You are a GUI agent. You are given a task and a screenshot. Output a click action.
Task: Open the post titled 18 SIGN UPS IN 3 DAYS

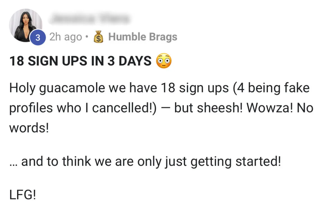(80, 61)
